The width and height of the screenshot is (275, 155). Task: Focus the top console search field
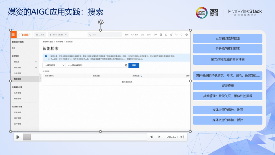(105, 35)
